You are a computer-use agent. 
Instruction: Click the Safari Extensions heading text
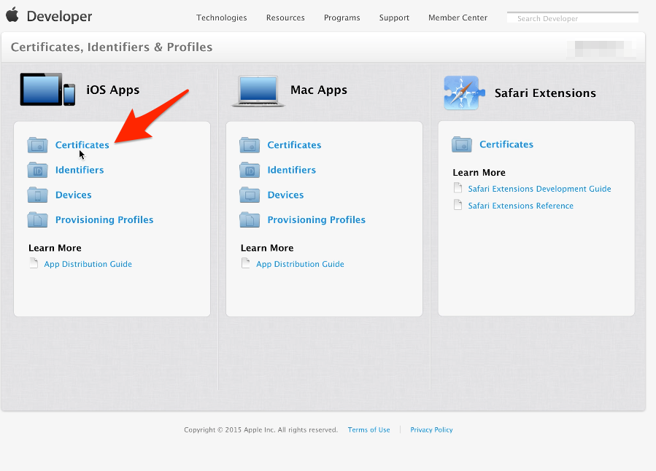(545, 93)
